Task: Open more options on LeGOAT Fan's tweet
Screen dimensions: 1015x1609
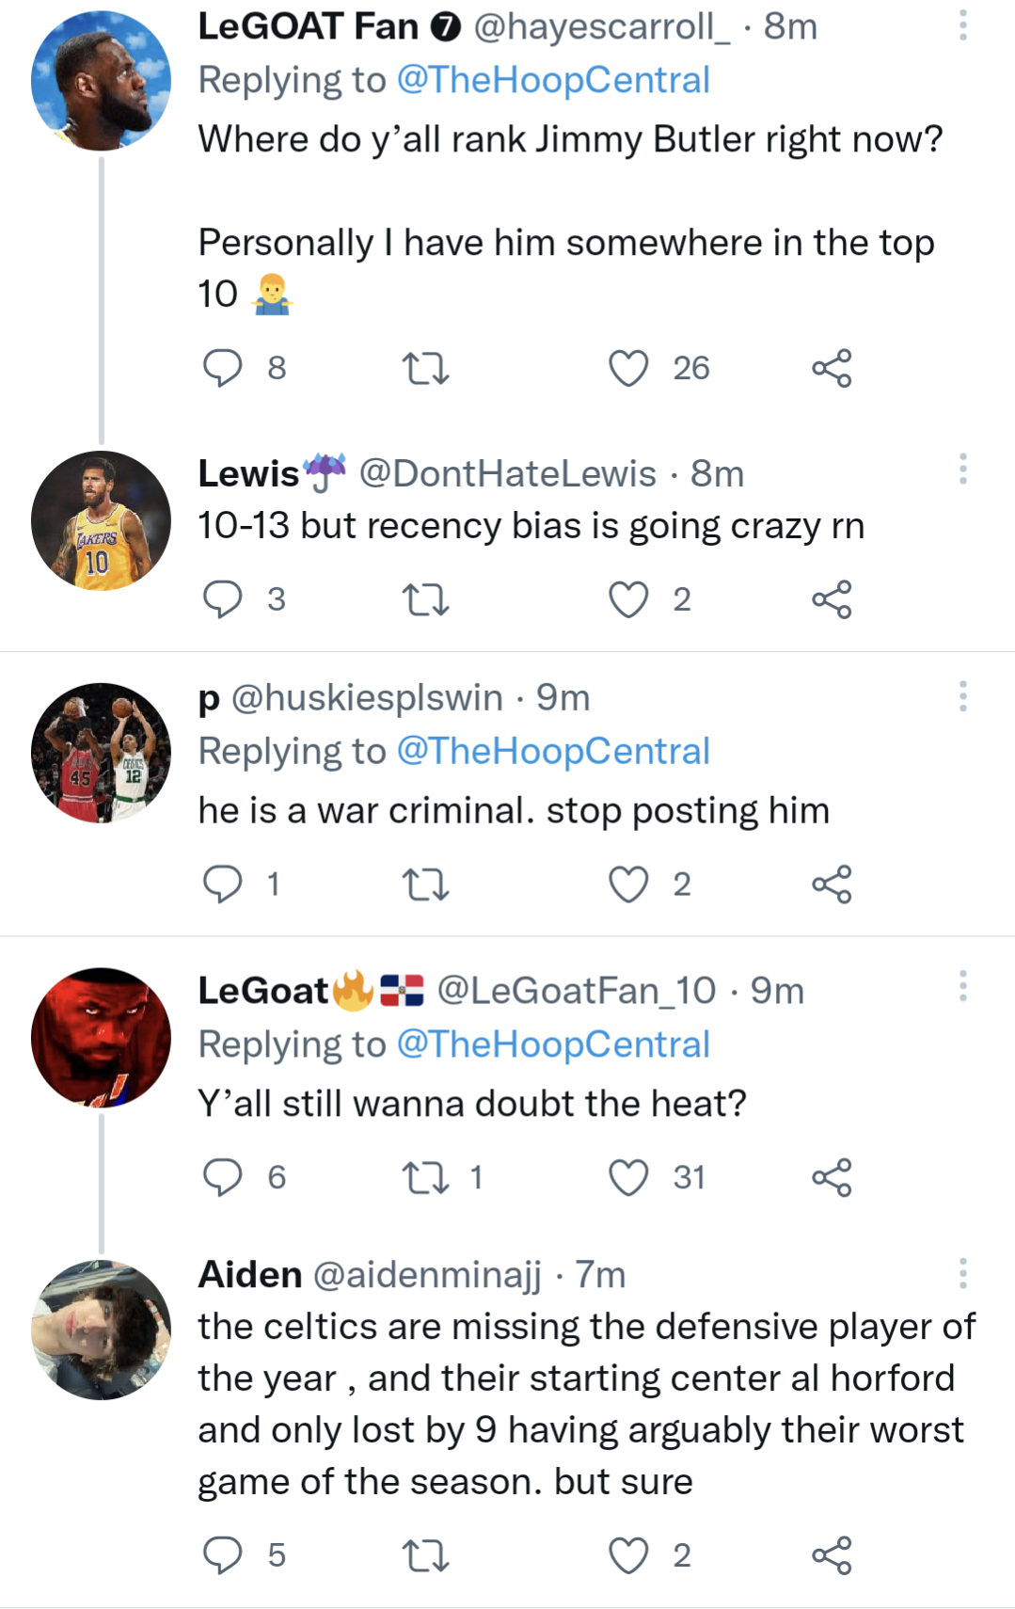Action: coord(962,25)
